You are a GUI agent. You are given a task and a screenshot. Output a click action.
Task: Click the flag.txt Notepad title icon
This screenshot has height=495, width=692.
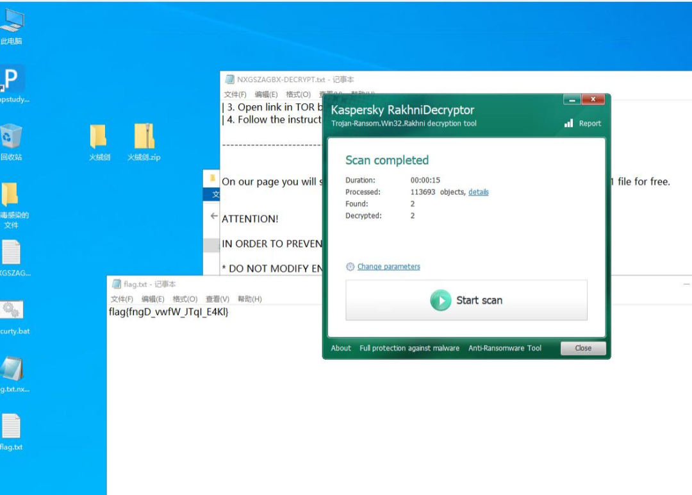116,284
